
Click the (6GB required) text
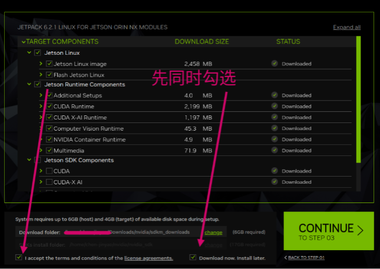coord(249,232)
